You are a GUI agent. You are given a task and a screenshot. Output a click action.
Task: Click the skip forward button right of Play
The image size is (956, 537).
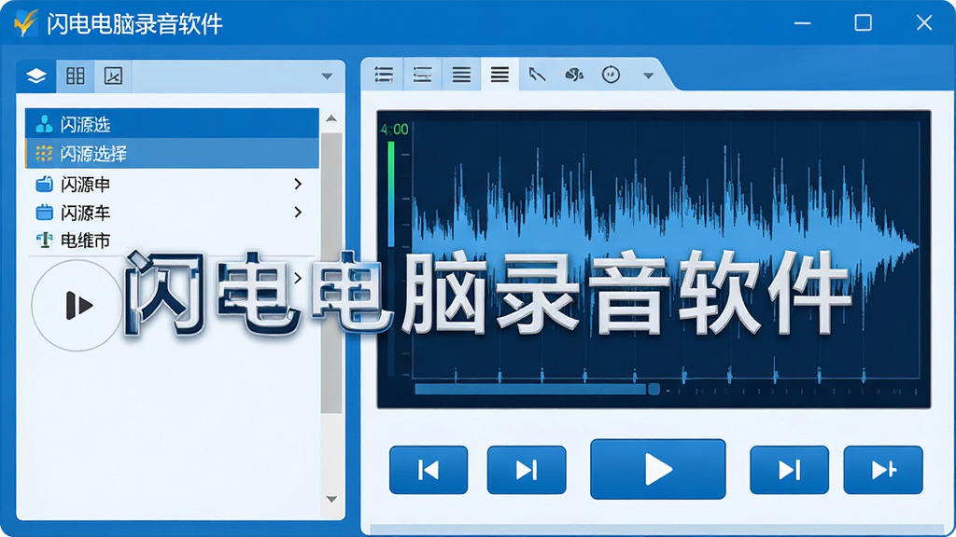[x=789, y=470]
